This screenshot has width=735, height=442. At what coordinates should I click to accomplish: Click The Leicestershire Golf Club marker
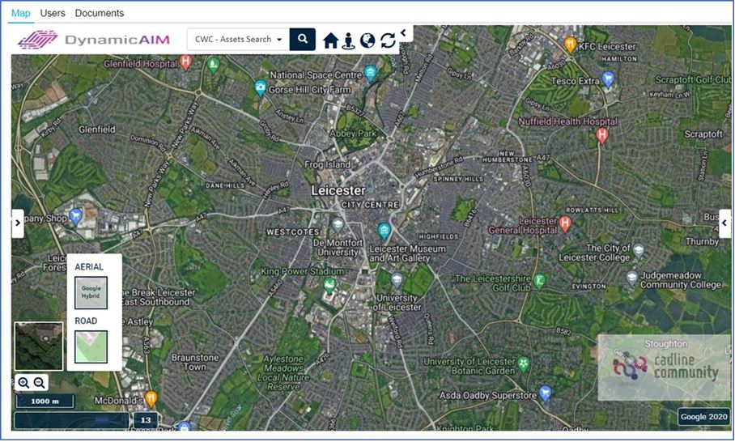[x=540, y=281]
